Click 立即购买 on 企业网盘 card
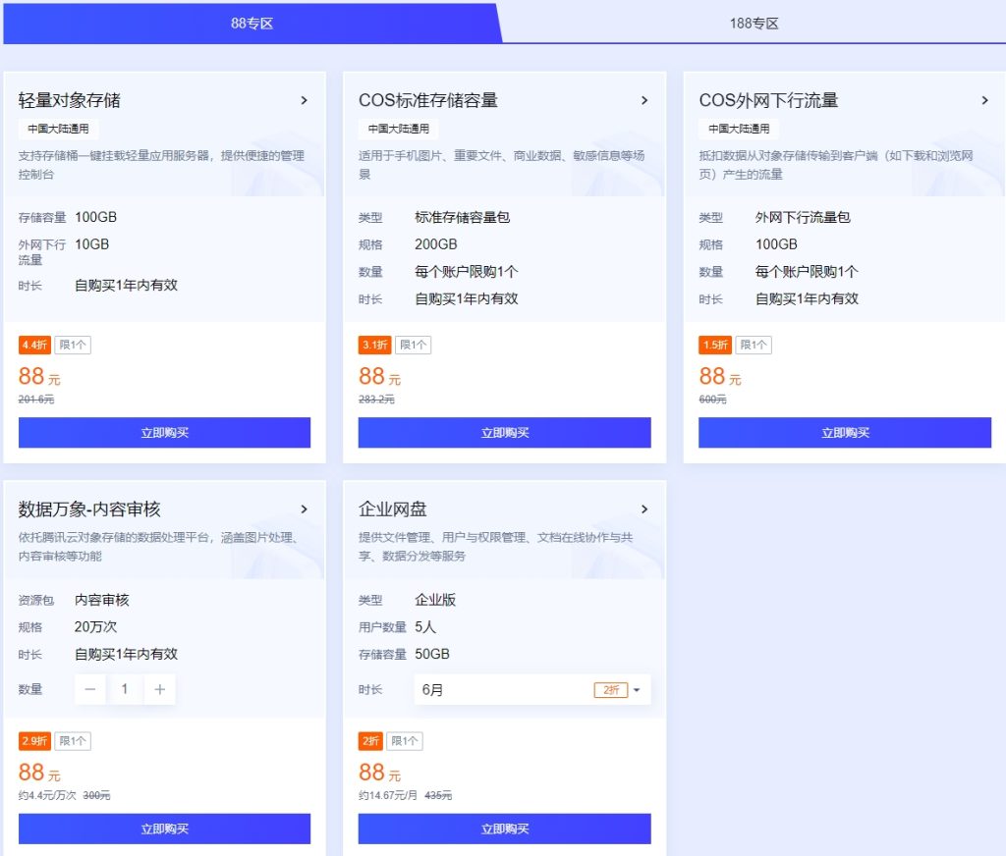 (x=505, y=829)
